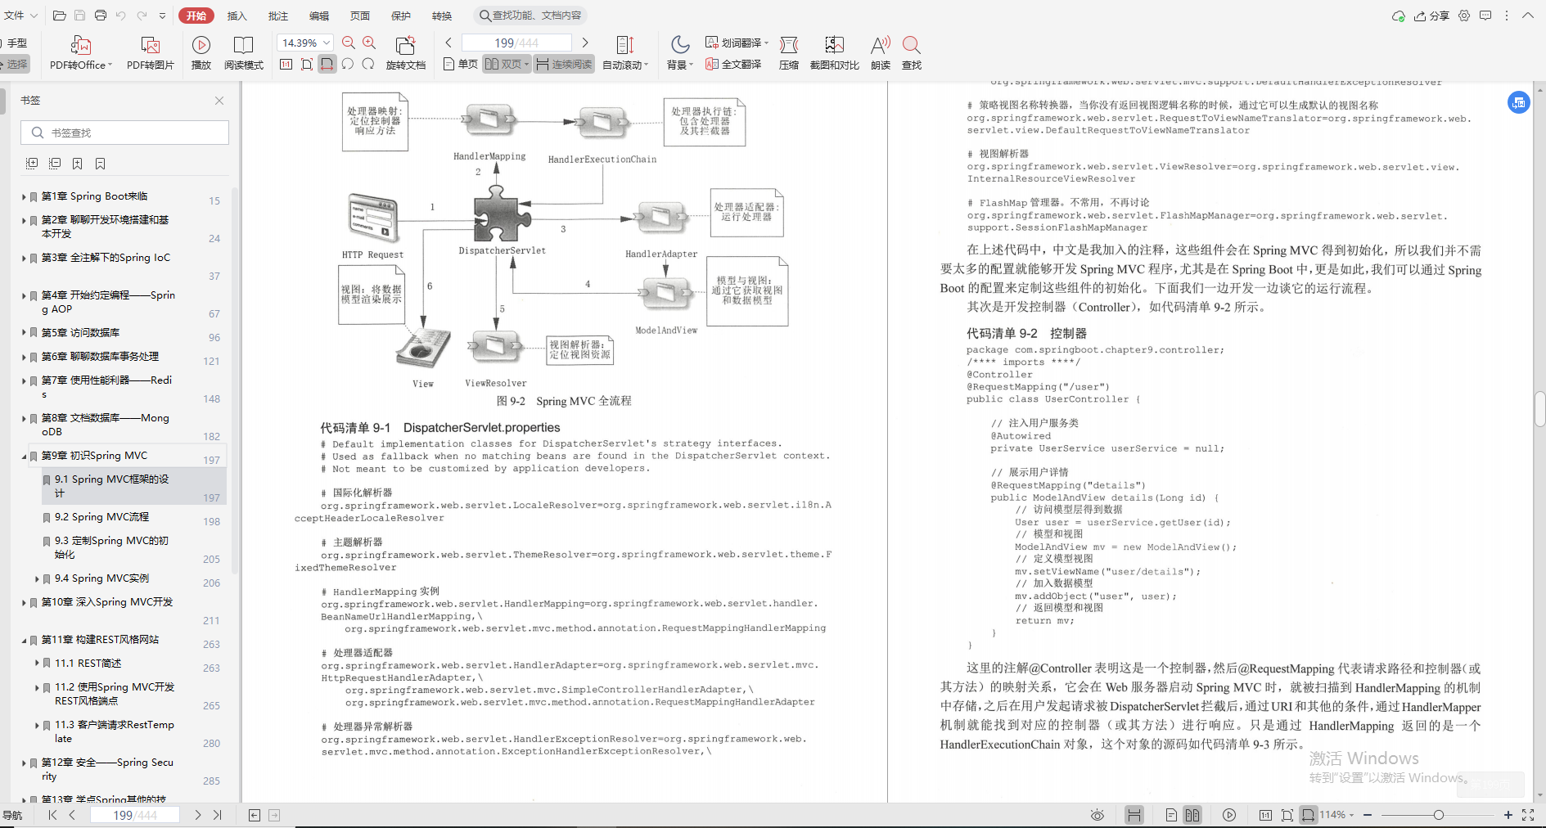Open 第10章 深入Spring MVC开发 bookmark
Viewport: 1546px width, 828px height.
(x=107, y=602)
